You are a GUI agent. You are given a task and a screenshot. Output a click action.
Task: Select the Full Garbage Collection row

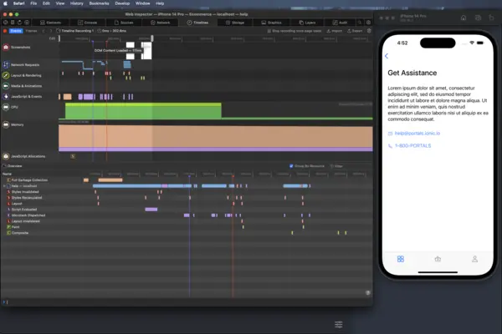(29, 180)
